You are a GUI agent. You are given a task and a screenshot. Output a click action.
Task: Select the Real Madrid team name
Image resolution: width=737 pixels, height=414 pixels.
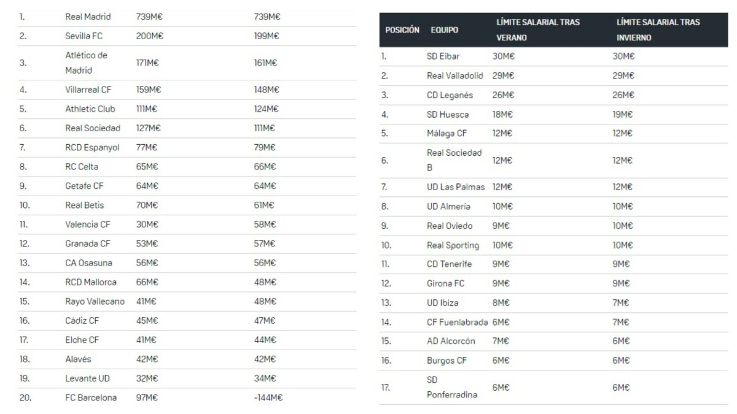click(x=88, y=17)
